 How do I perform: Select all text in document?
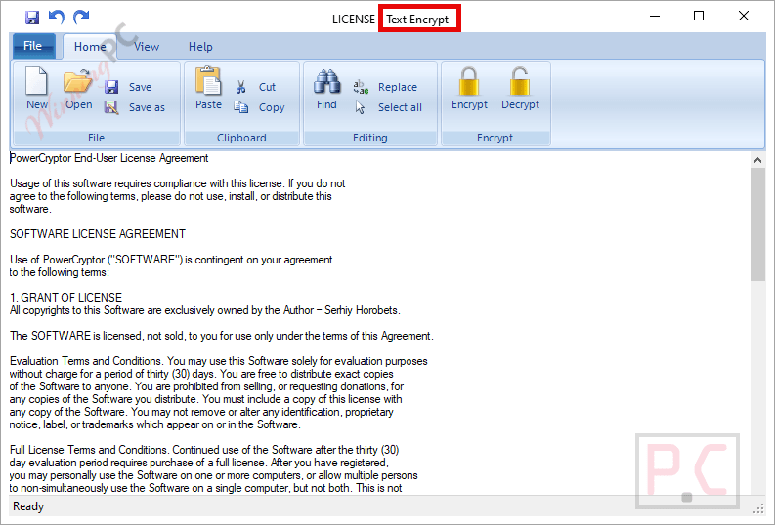[x=389, y=107]
